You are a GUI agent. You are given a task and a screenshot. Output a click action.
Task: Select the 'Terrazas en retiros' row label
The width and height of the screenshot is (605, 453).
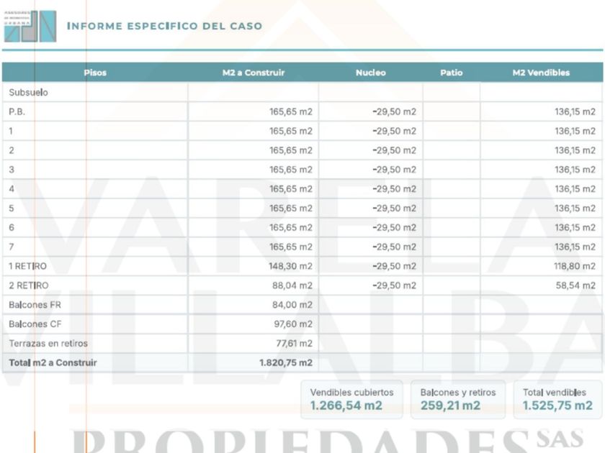click(x=48, y=343)
